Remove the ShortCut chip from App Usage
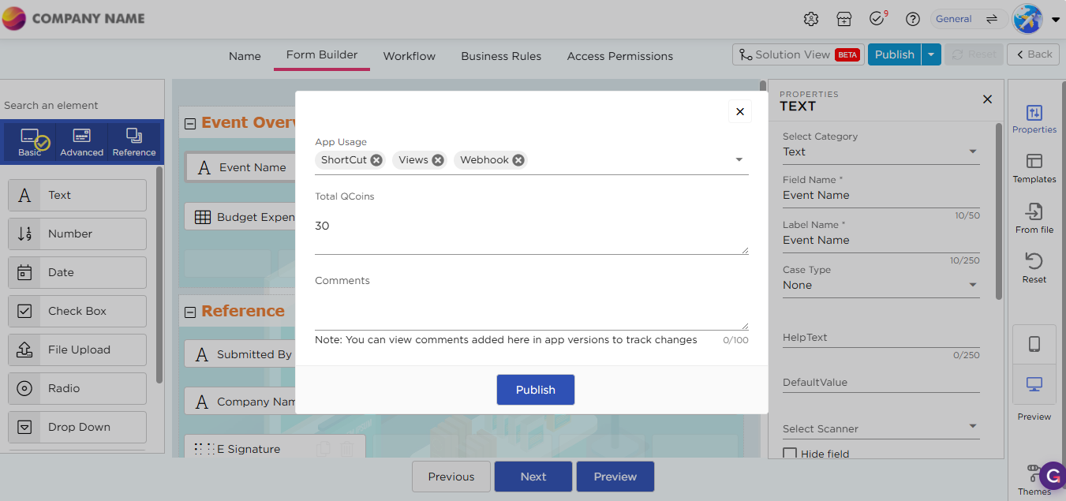 click(376, 160)
